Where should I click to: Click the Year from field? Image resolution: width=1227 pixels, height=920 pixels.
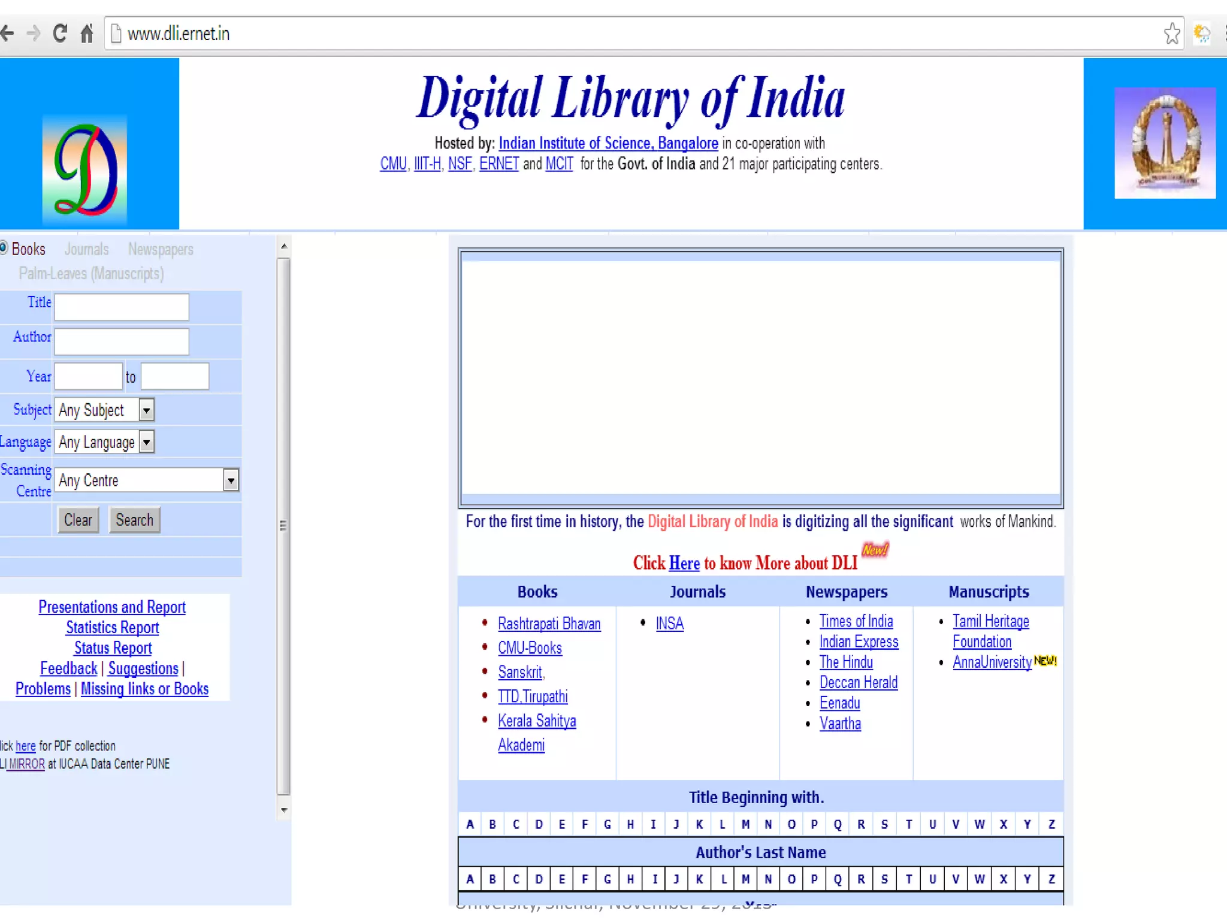coord(89,376)
